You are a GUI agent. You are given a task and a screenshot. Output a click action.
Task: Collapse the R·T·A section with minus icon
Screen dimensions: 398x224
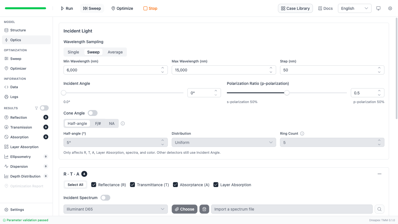pyautogui.click(x=379, y=174)
